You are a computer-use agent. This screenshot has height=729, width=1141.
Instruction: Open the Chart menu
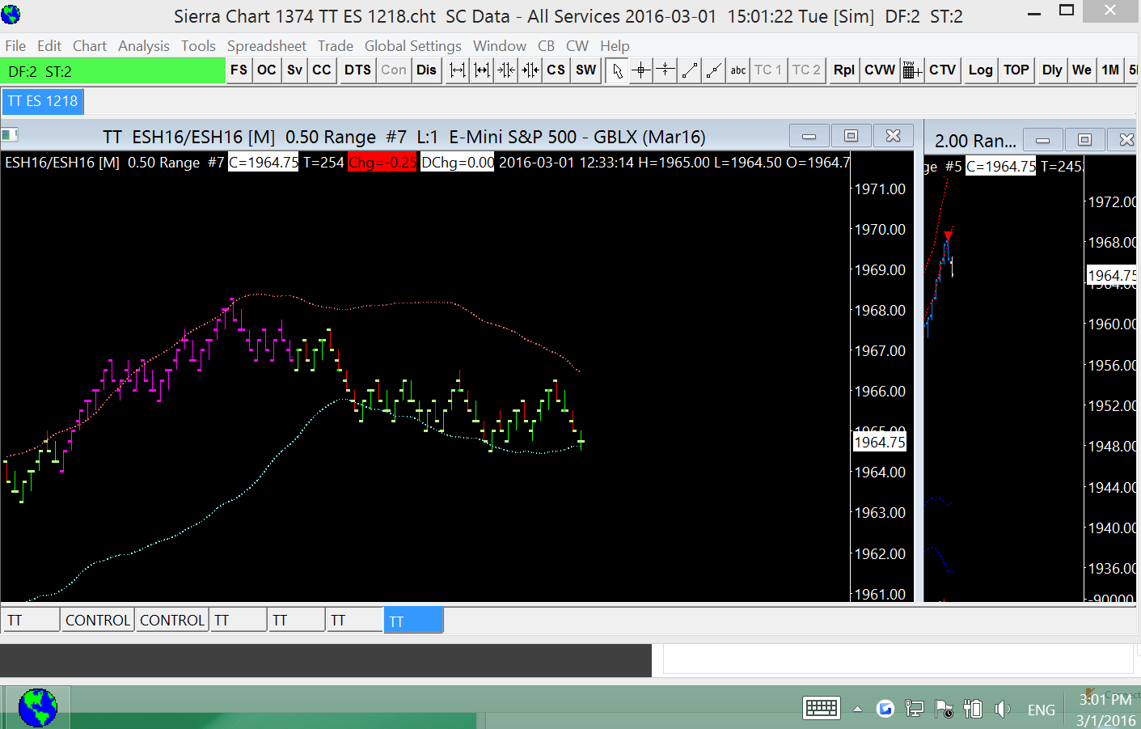[x=90, y=46]
